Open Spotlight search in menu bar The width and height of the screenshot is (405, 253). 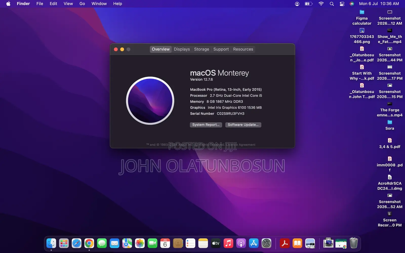(332, 4)
